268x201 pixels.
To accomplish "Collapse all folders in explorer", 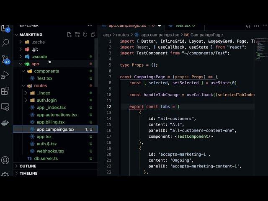I will pyautogui.click(x=93, y=35).
